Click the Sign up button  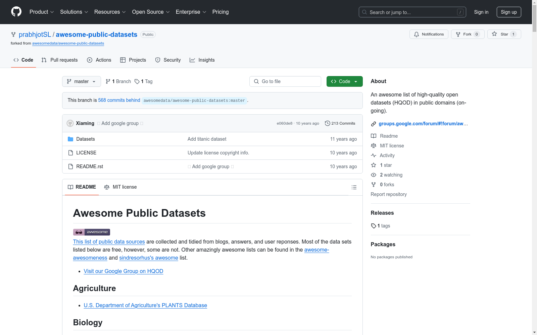509,12
